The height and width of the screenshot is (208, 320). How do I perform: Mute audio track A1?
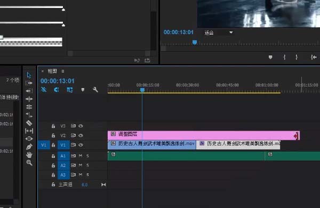click(x=81, y=156)
